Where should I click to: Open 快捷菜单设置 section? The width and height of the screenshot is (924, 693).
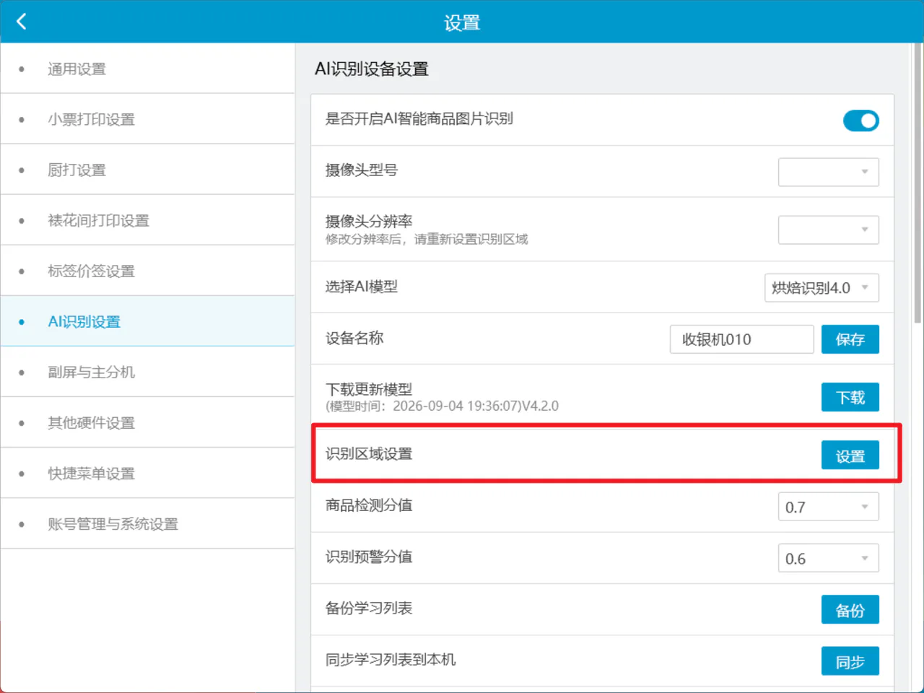(x=147, y=473)
